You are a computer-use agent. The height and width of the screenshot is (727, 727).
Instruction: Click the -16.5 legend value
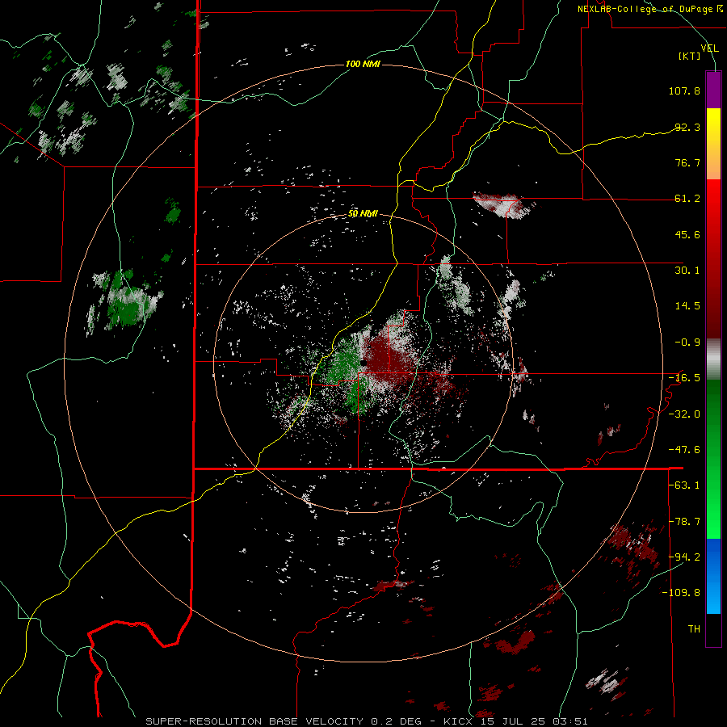[684, 378]
